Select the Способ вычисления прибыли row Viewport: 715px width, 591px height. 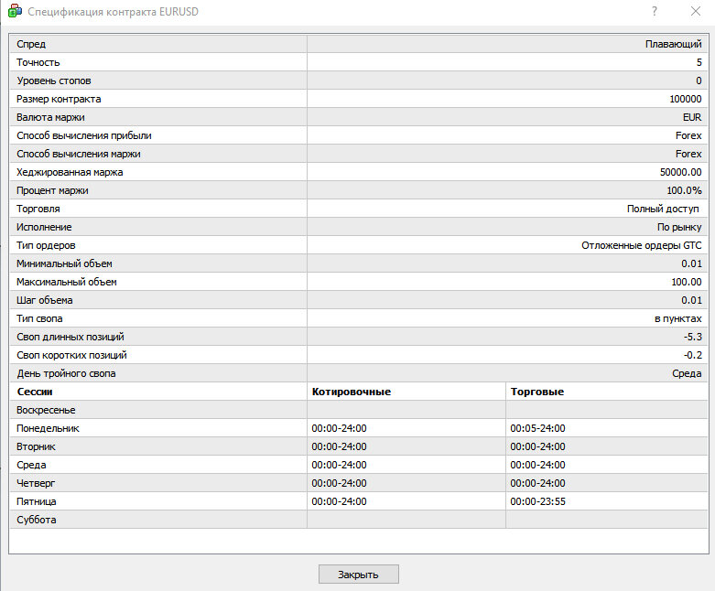point(358,135)
